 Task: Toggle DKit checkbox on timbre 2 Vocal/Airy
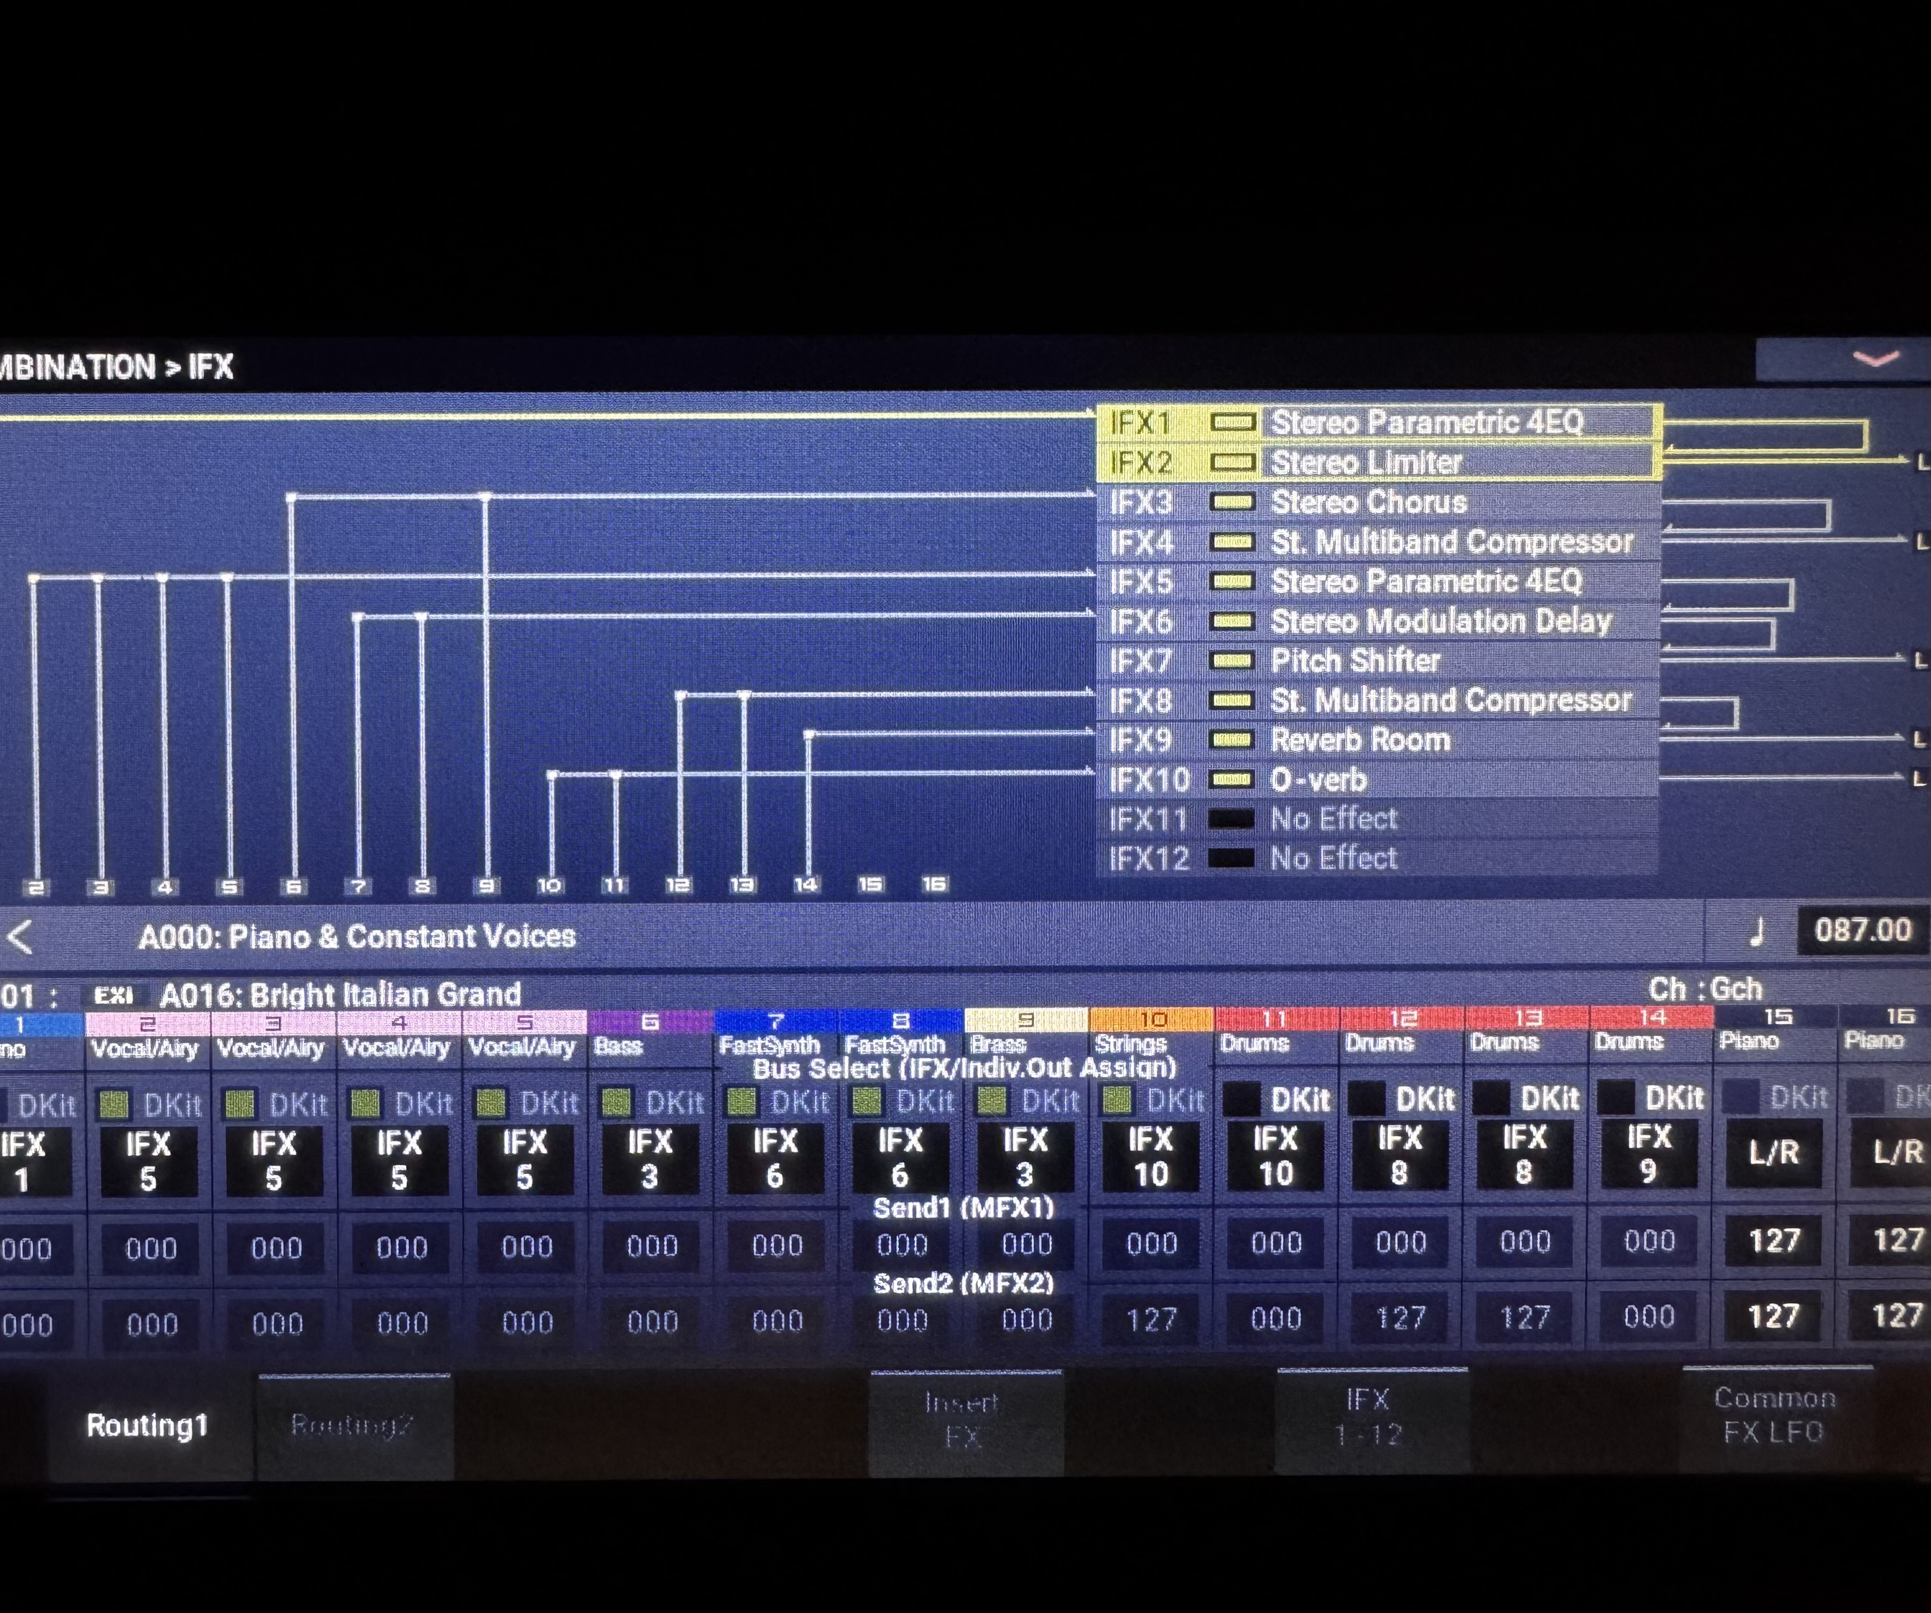coord(114,1104)
